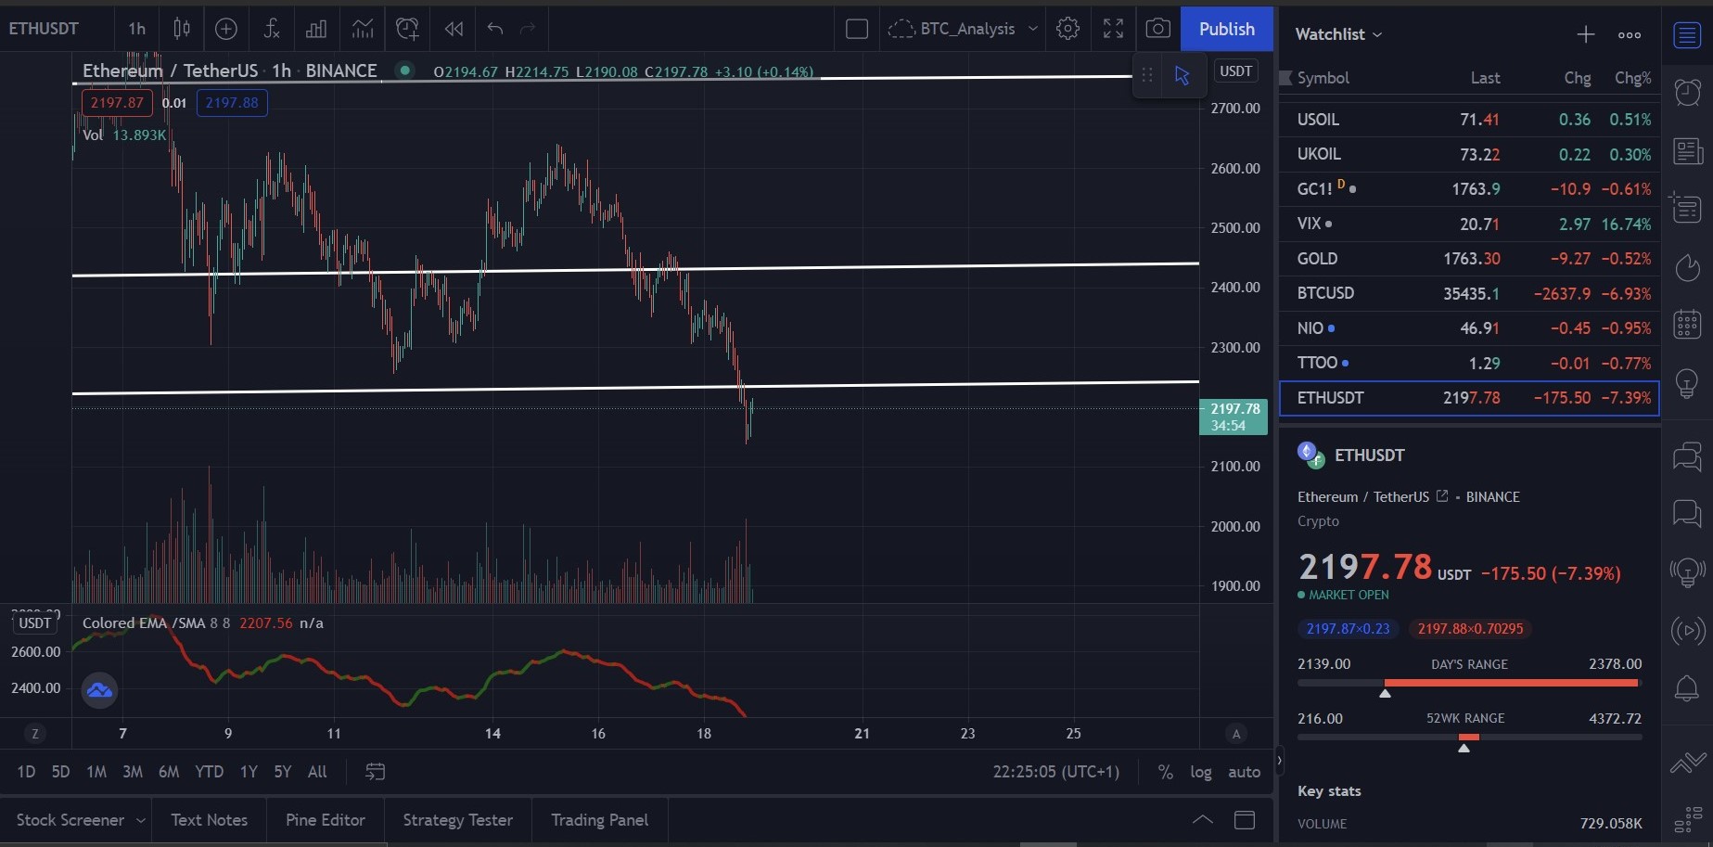
Task: Sort the Watchlist by the Chg% column
Action: point(1632,78)
